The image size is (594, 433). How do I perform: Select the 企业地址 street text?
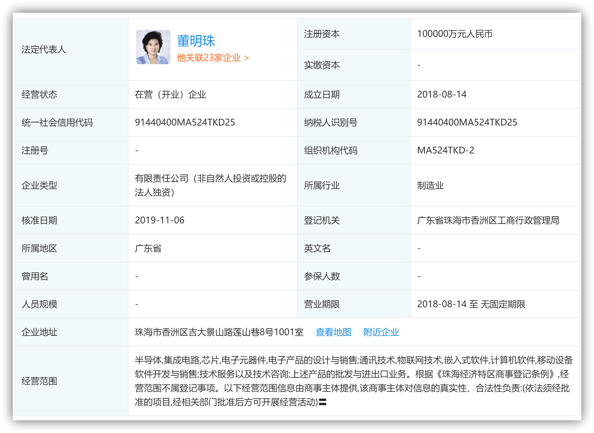point(220,332)
